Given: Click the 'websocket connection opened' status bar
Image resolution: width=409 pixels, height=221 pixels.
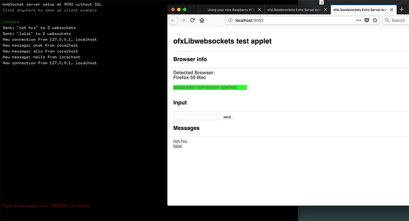Looking at the screenshot, I should (210, 87).
